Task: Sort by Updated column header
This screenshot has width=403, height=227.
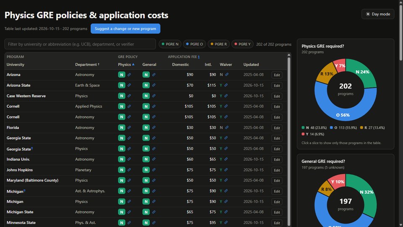Action: click(251, 64)
